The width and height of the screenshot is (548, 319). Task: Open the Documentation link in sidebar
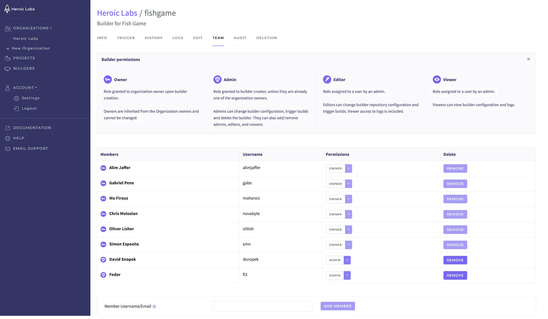pos(32,128)
